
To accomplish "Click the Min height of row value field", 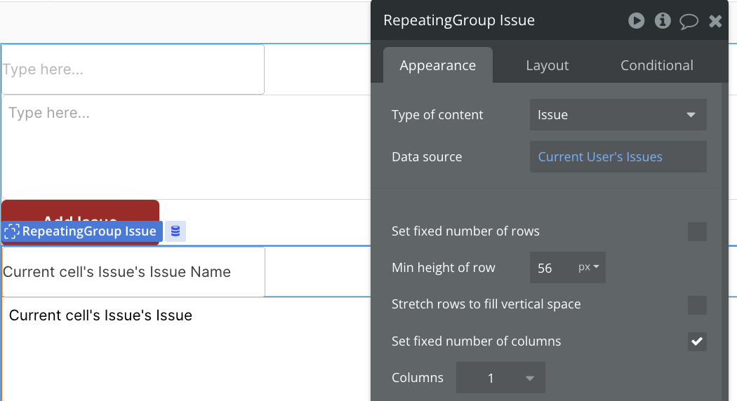I will click(551, 268).
